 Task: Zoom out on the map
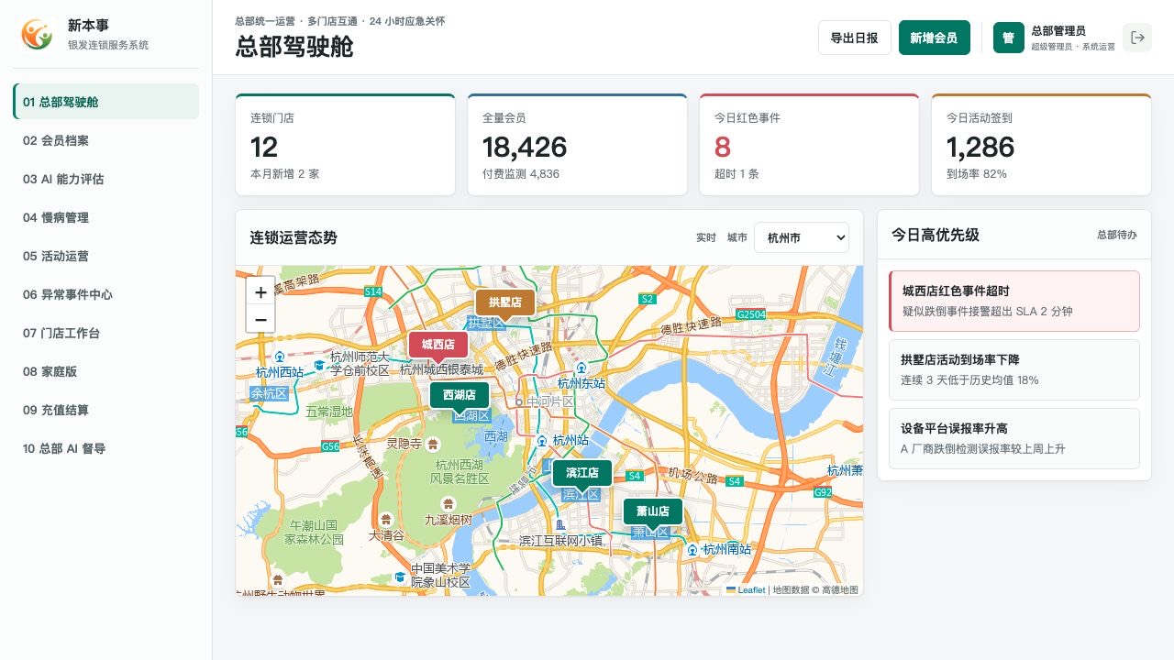click(x=260, y=319)
